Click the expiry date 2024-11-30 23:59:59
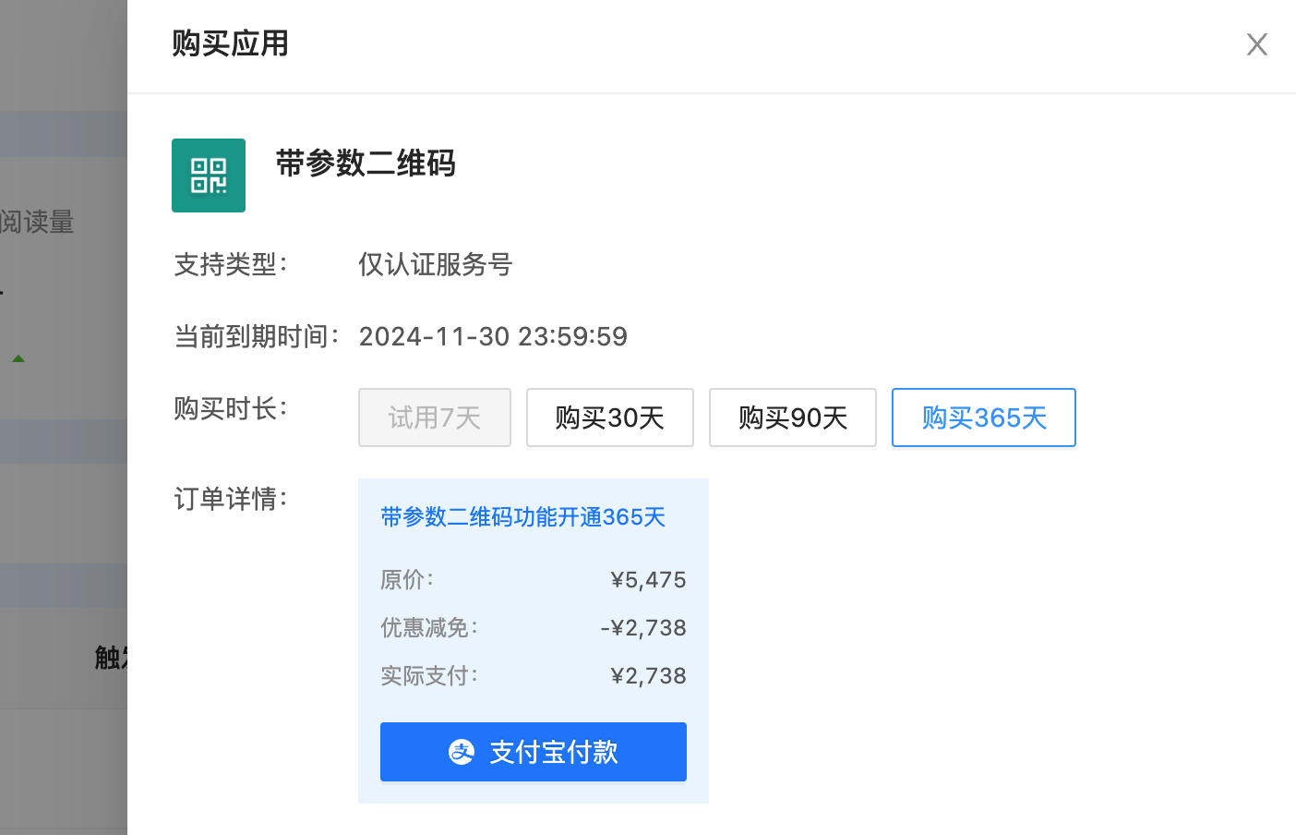Screen dimensions: 1296x835 click(493, 336)
